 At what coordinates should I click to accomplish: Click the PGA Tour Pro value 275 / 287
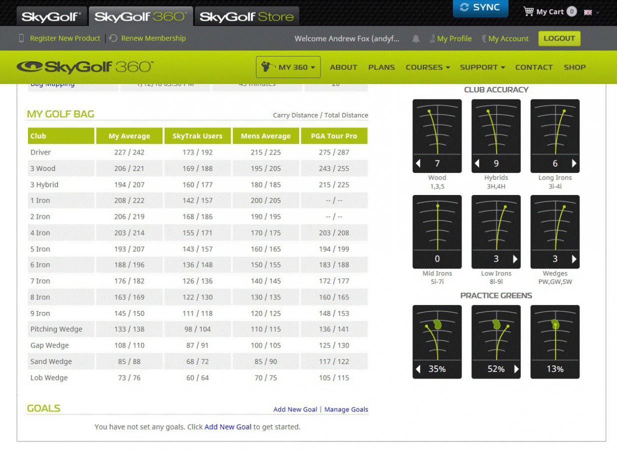(334, 152)
